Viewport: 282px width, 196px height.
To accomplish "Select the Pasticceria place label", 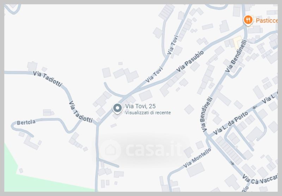I will (x=267, y=20).
